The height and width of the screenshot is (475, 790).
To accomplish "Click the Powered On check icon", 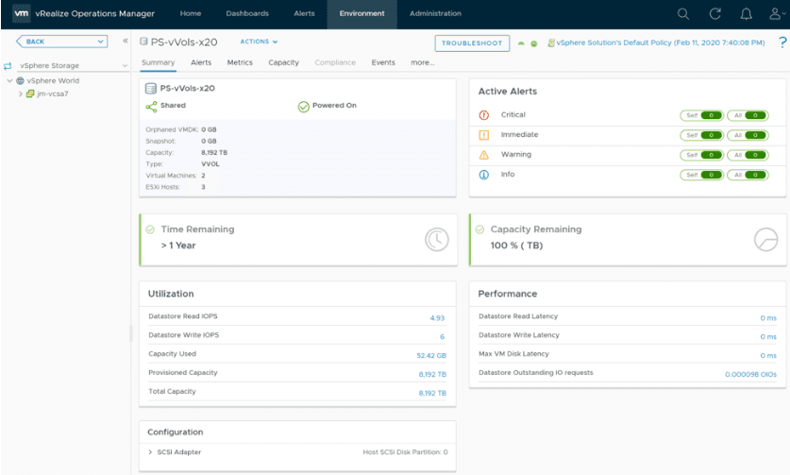I will (303, 107).
